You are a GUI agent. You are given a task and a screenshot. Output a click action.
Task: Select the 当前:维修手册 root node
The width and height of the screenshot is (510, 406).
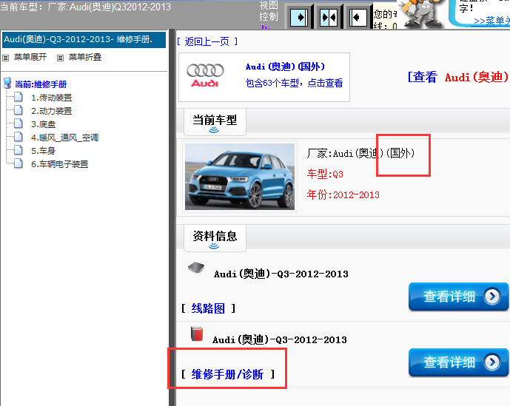pyautogui.click(x=41, y=84)
